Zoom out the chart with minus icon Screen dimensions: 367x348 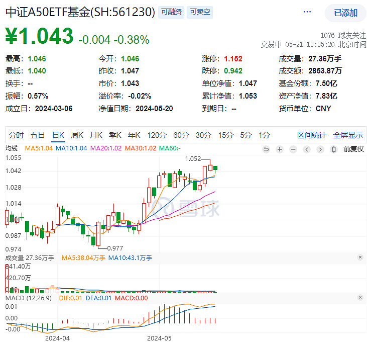pos(293,149)
